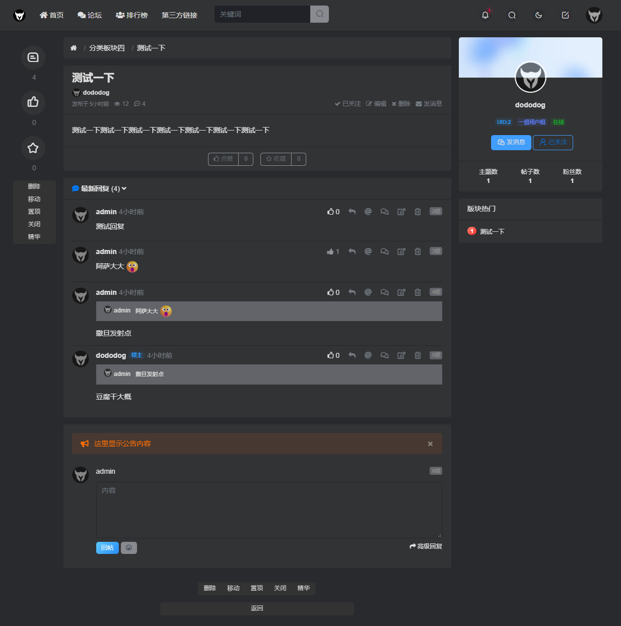Click the emoji picker button below reply box

[x=129, y=548]
